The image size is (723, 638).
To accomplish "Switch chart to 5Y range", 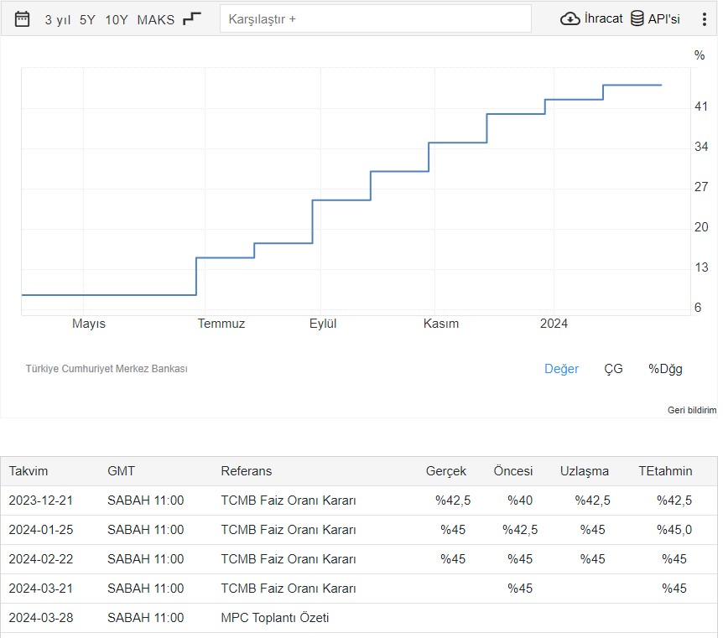I will pyautogui.click(x=88, y=19).
